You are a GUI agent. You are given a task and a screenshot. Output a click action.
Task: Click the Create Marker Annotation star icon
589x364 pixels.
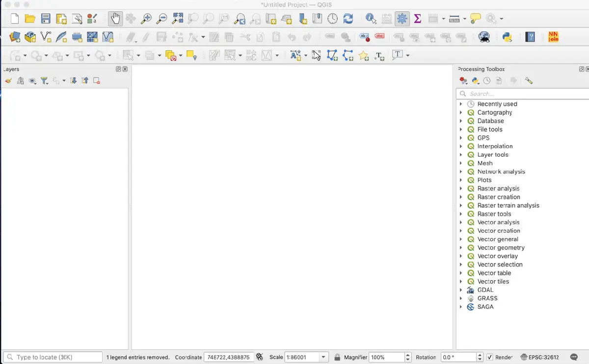[x=363, y=55]
